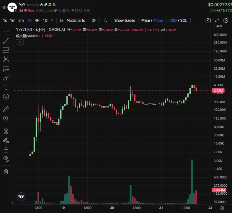Image resolution: width=232 pixels, height=213 pixels.
Task: Open the candlestick chart type selector
Action: [94, 20]
